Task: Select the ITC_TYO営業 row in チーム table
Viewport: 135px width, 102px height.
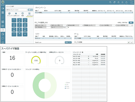Action: 104,38
